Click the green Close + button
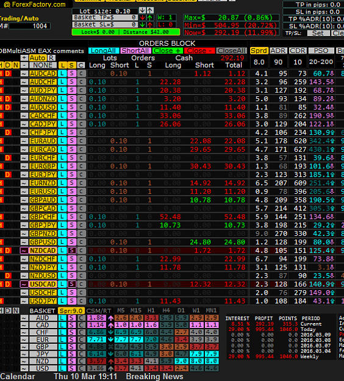This screenshot has width=344, height=381. (x=167, y=51)
